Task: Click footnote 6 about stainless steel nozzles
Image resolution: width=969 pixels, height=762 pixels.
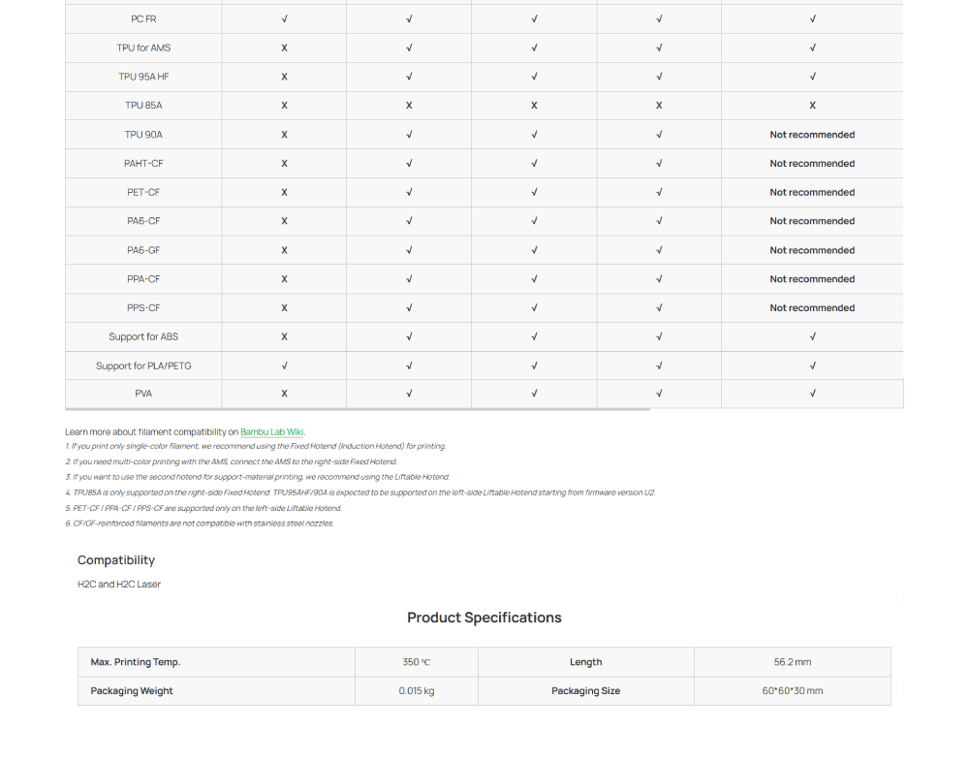Action: (x=200, y=524)
